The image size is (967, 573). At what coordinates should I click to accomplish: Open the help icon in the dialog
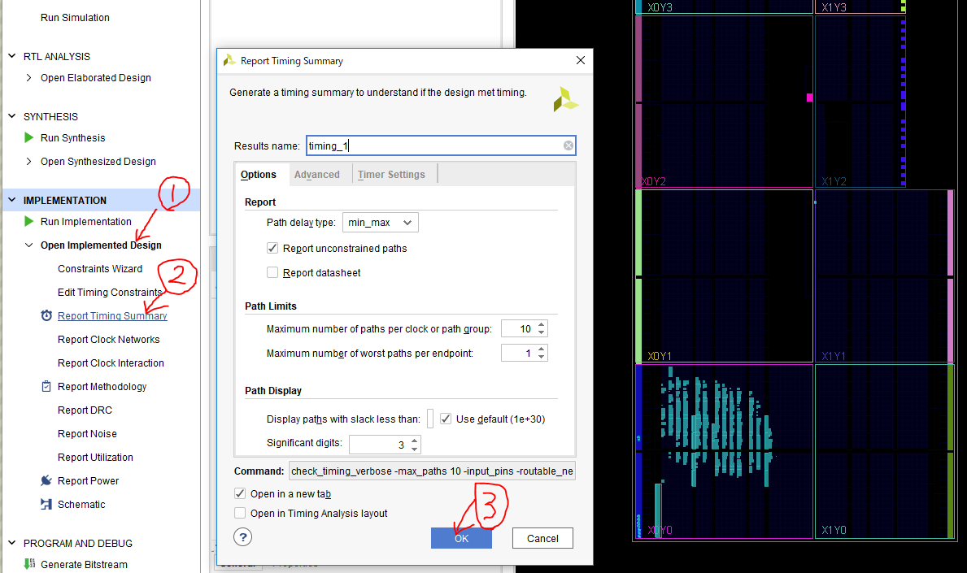coord(242,536)
